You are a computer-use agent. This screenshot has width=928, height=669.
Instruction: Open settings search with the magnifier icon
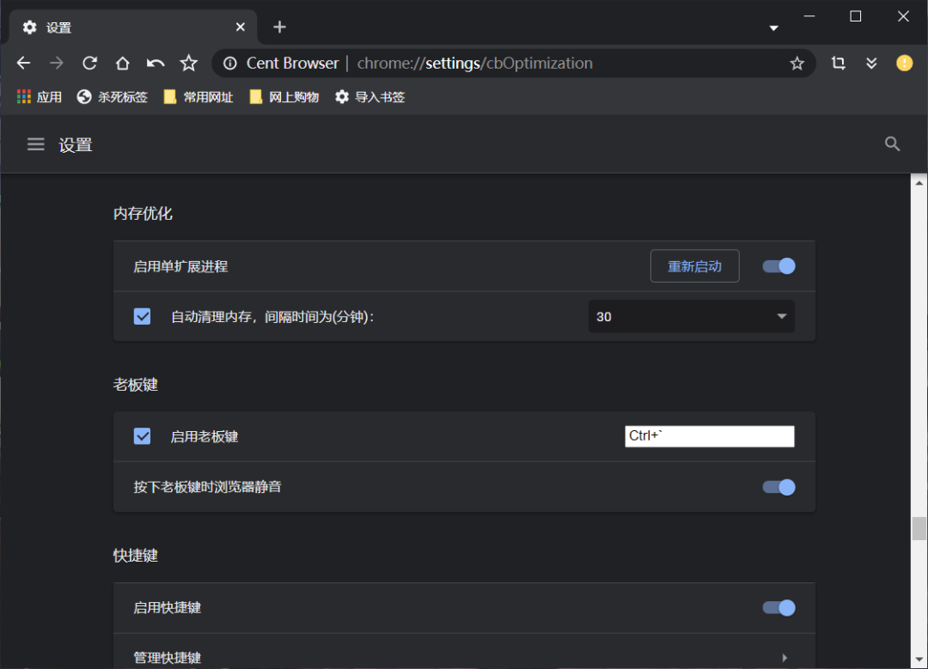pos(892,143)
